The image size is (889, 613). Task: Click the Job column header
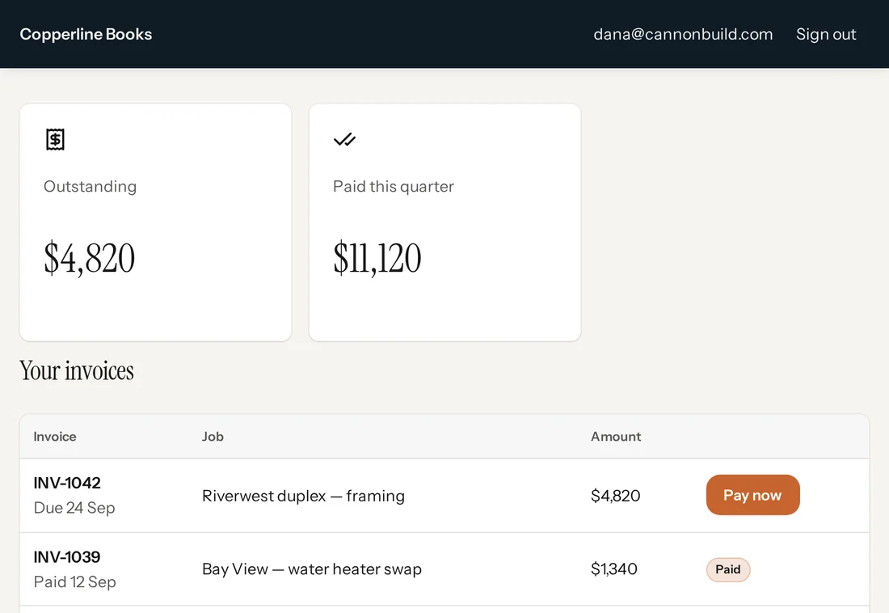(213, 437)
